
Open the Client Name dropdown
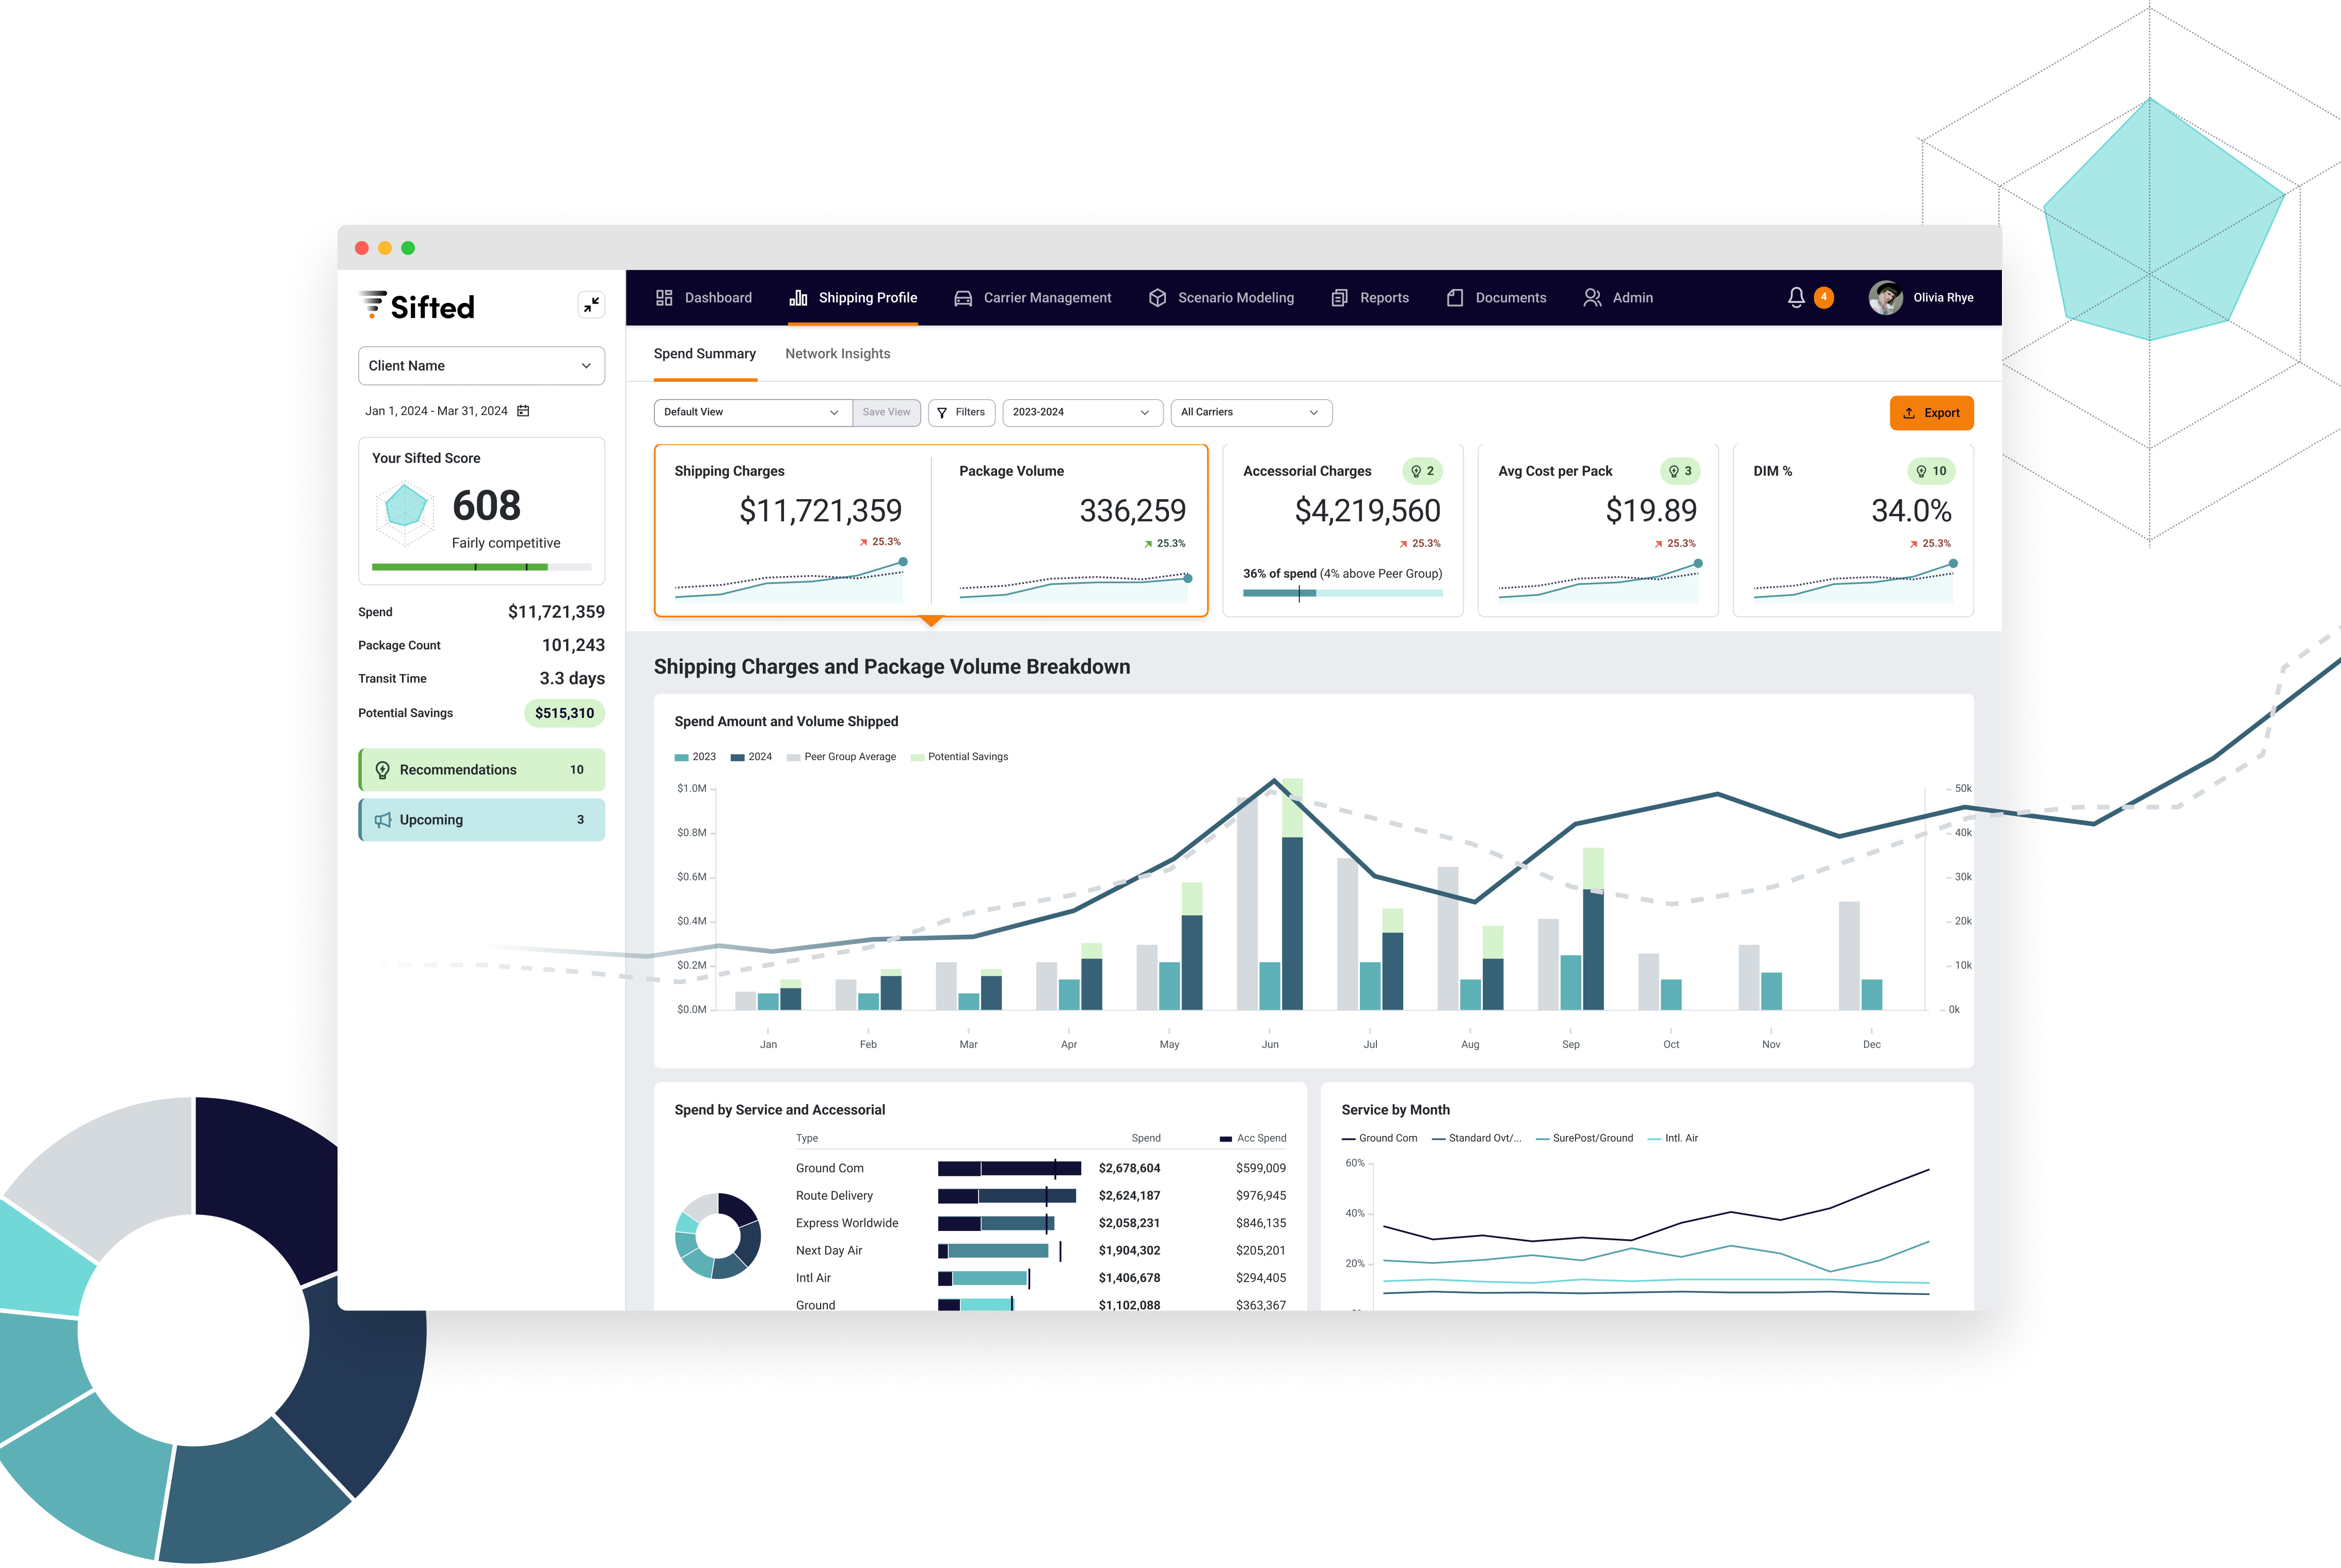[481, 366]
